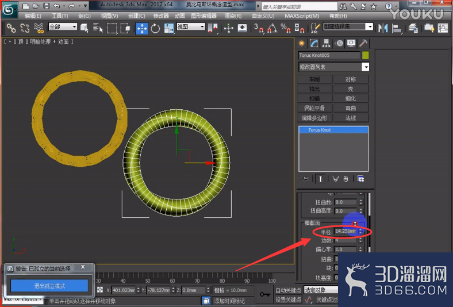The height and width of the screenshot is (307, 453).
Task: Activate the Select and Rotate tool
Action: tap(155, 28)
